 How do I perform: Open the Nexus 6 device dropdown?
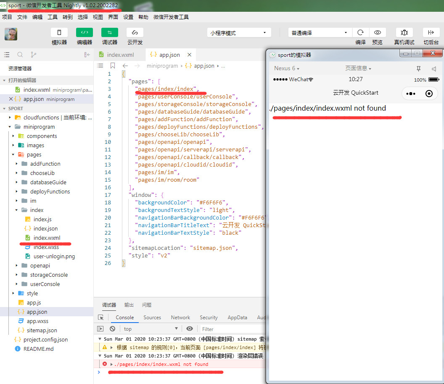287,68
